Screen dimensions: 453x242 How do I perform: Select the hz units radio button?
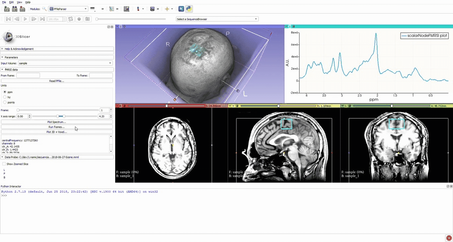[5, 97]
